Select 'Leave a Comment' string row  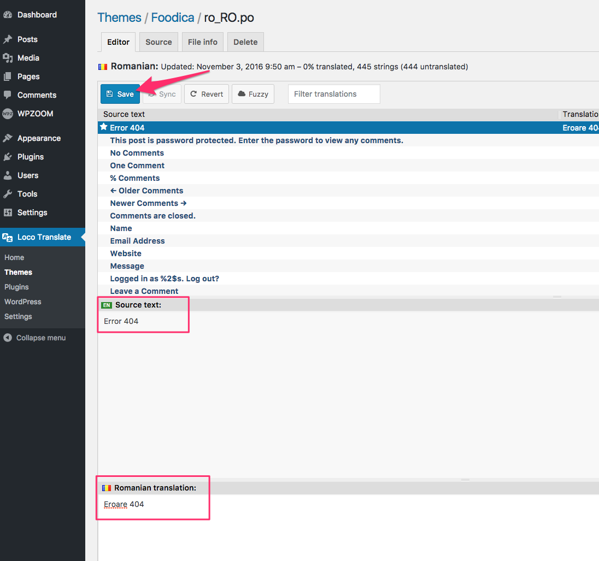click(x=348, y=291)
